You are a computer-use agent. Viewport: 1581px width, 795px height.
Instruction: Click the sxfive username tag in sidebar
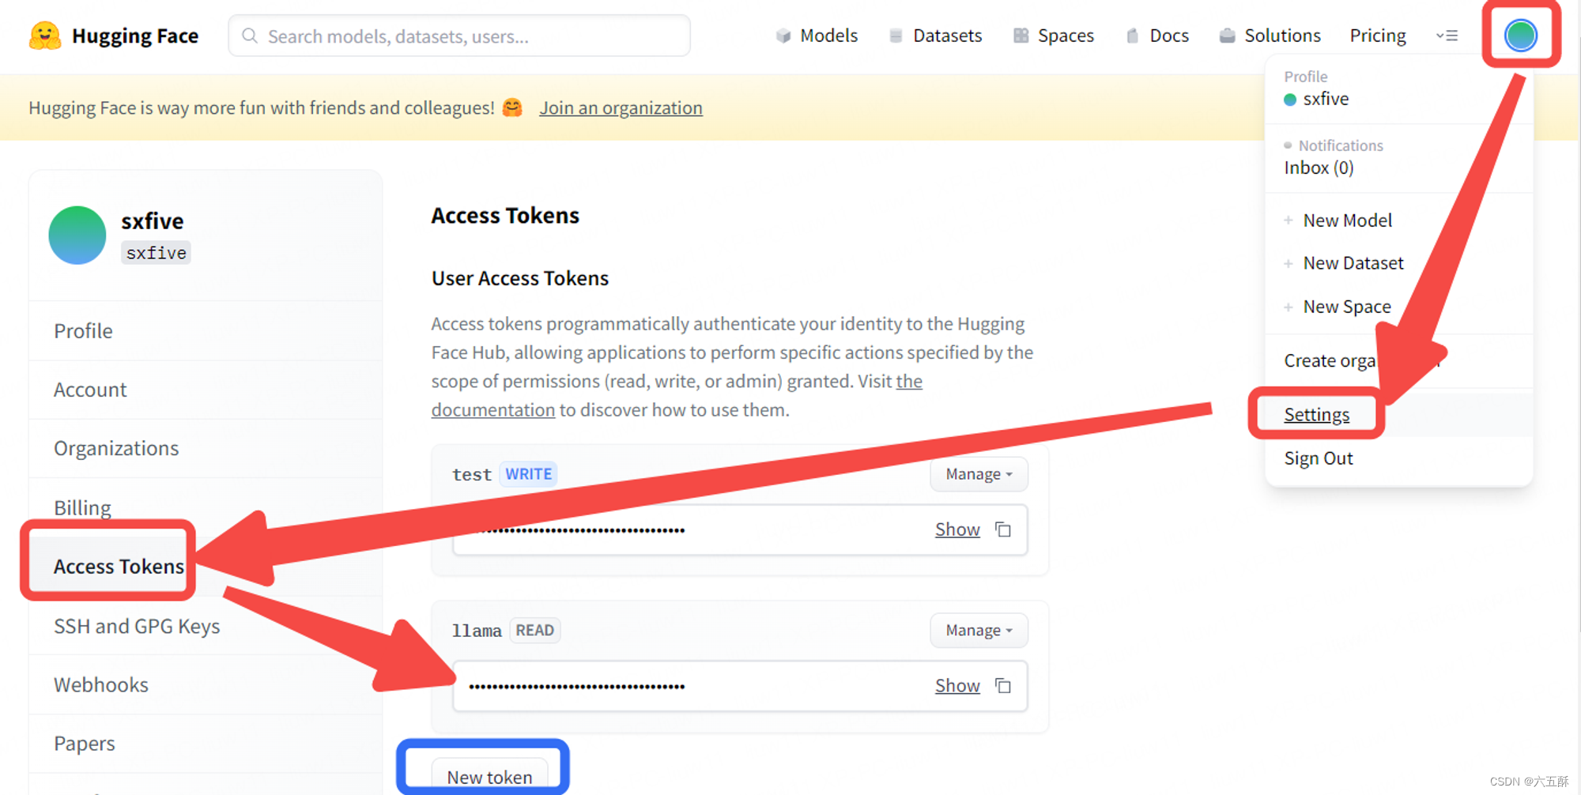click(157, 253)
